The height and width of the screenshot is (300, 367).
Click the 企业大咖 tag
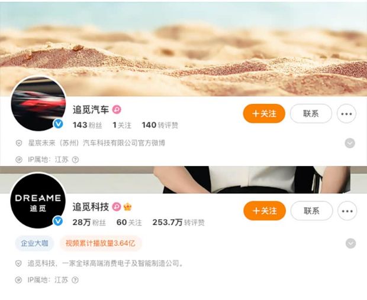[x=34, y=243]
